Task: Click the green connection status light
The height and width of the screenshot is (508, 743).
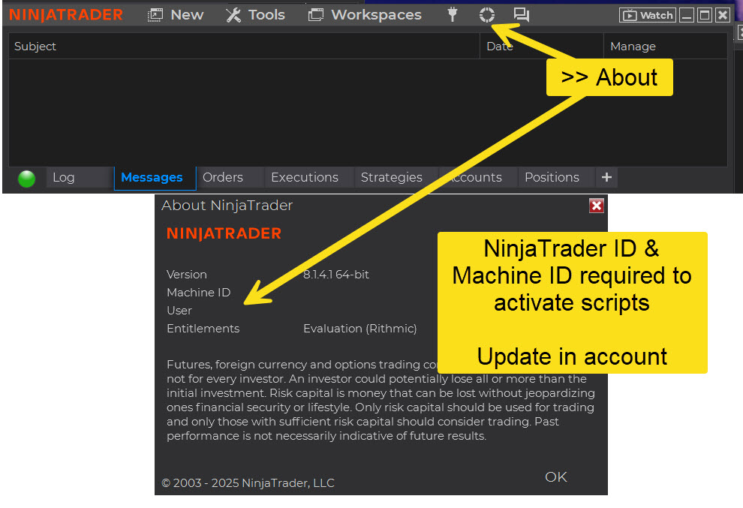Action: click(x=27, y=179)
